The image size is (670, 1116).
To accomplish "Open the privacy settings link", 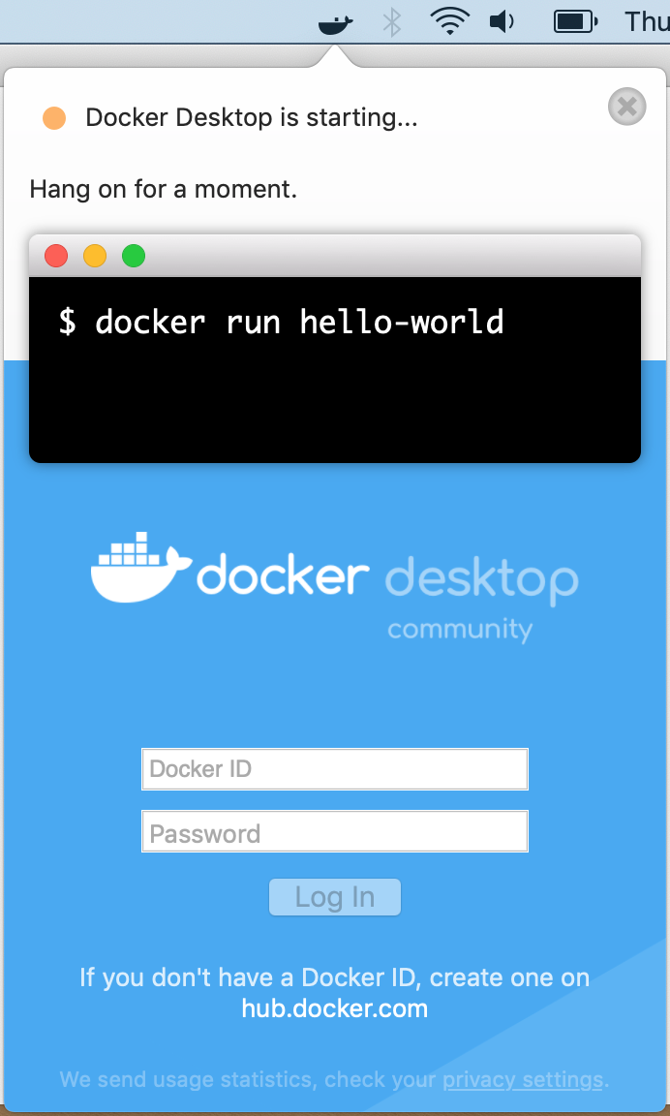I will pyautogui.click(x=523, y=1080).
